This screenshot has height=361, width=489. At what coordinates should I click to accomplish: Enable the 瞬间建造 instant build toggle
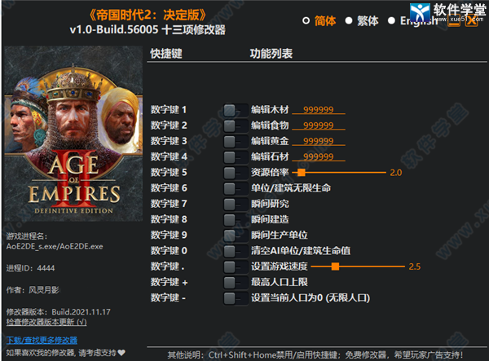(236, 219)
